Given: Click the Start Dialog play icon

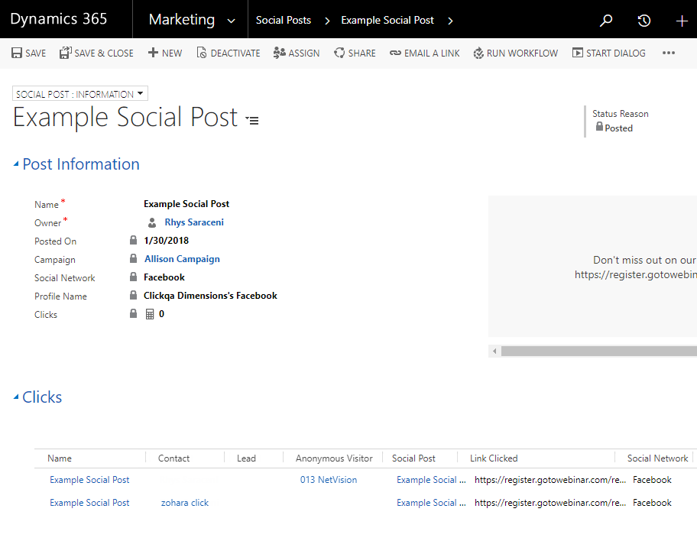Looking at the screenshot, I should click(x=578, y=53).
